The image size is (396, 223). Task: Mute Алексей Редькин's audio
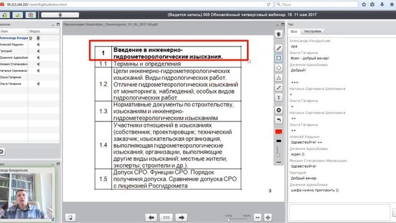click(x=38, y=45)
